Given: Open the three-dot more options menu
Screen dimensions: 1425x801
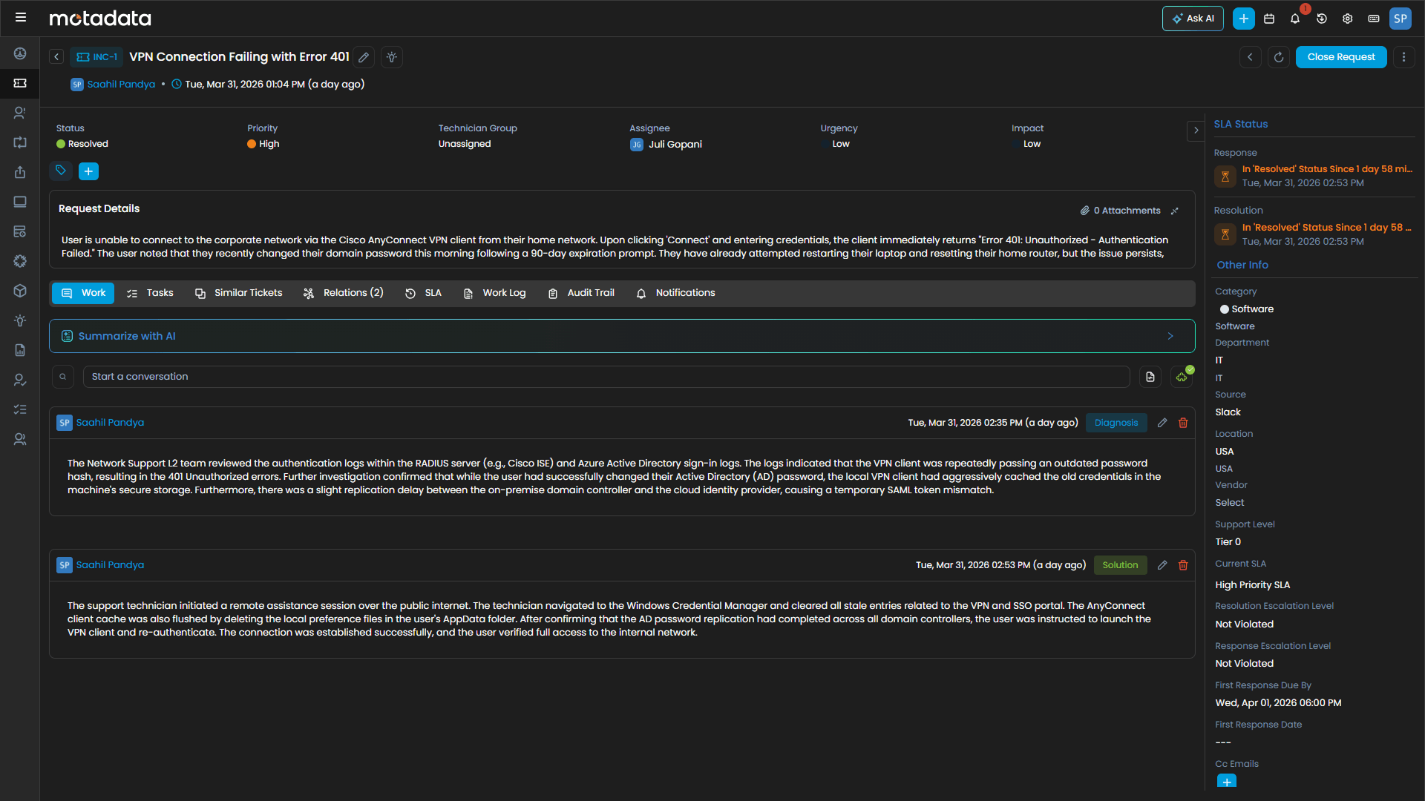Looking at the screenshot, I should [1403, 57].
